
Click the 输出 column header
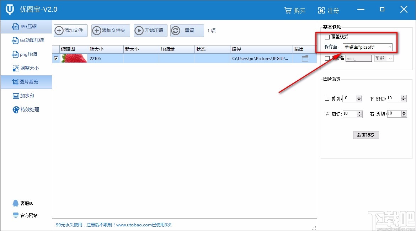(x=305, y=49)
